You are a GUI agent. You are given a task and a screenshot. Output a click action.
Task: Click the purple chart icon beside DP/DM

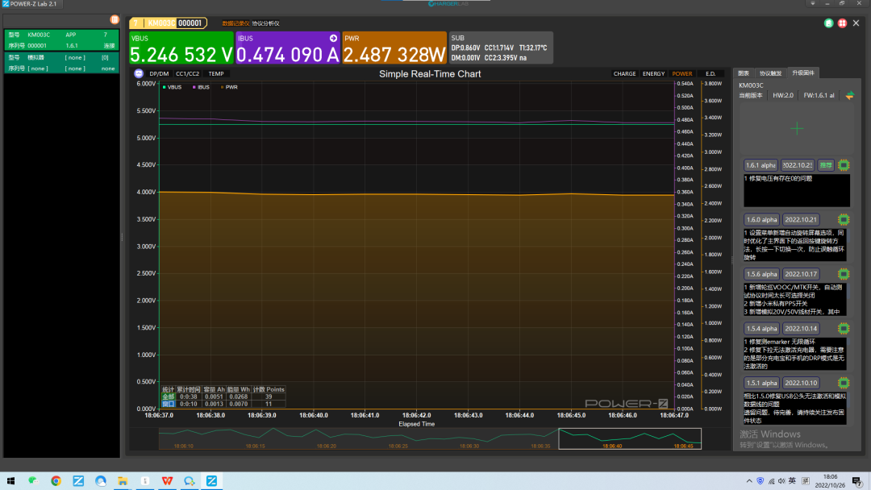click(139, 73)
